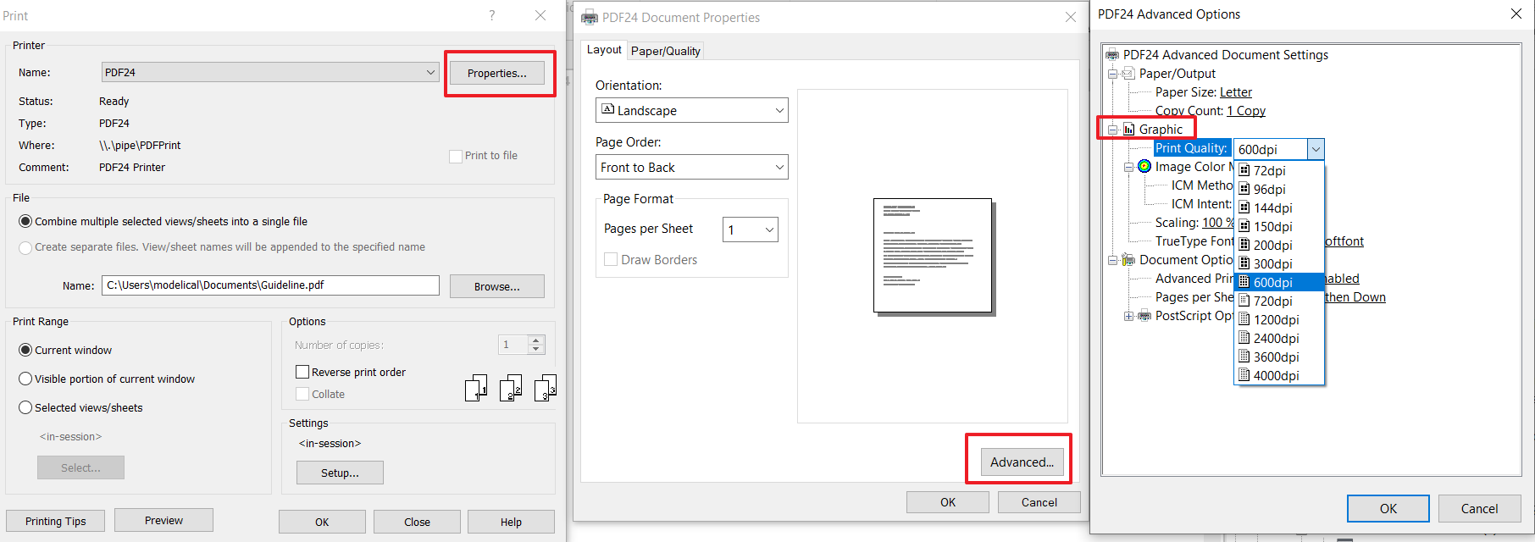Click the printer icon in Document Properties title bar
The width and height of the screenshot is (1535, 542).
[x=589, y=17]
